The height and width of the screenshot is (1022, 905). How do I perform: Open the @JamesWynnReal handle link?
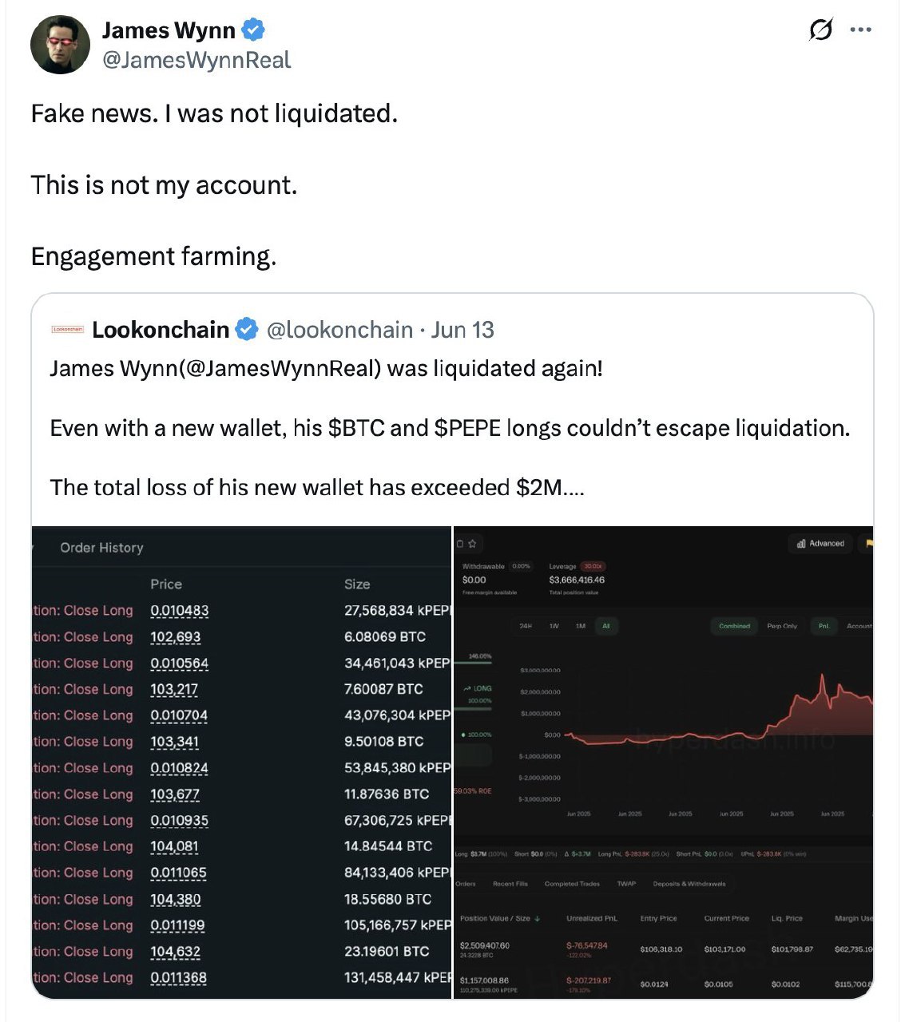[196, 60]
